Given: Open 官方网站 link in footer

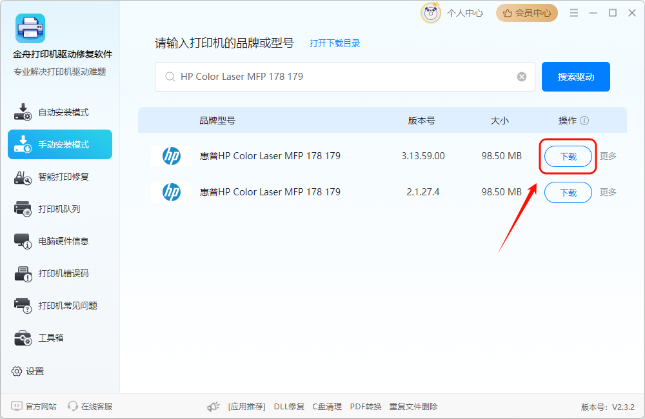Looking at the screenshot, I should point(34,406).
